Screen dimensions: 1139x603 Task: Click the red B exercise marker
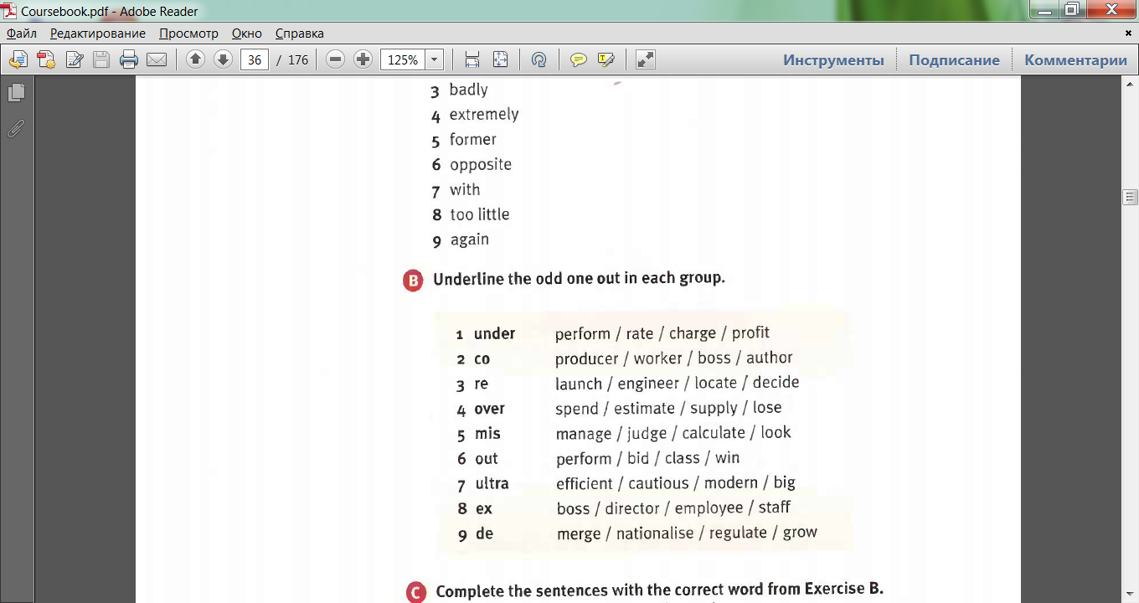click(413, 281)
